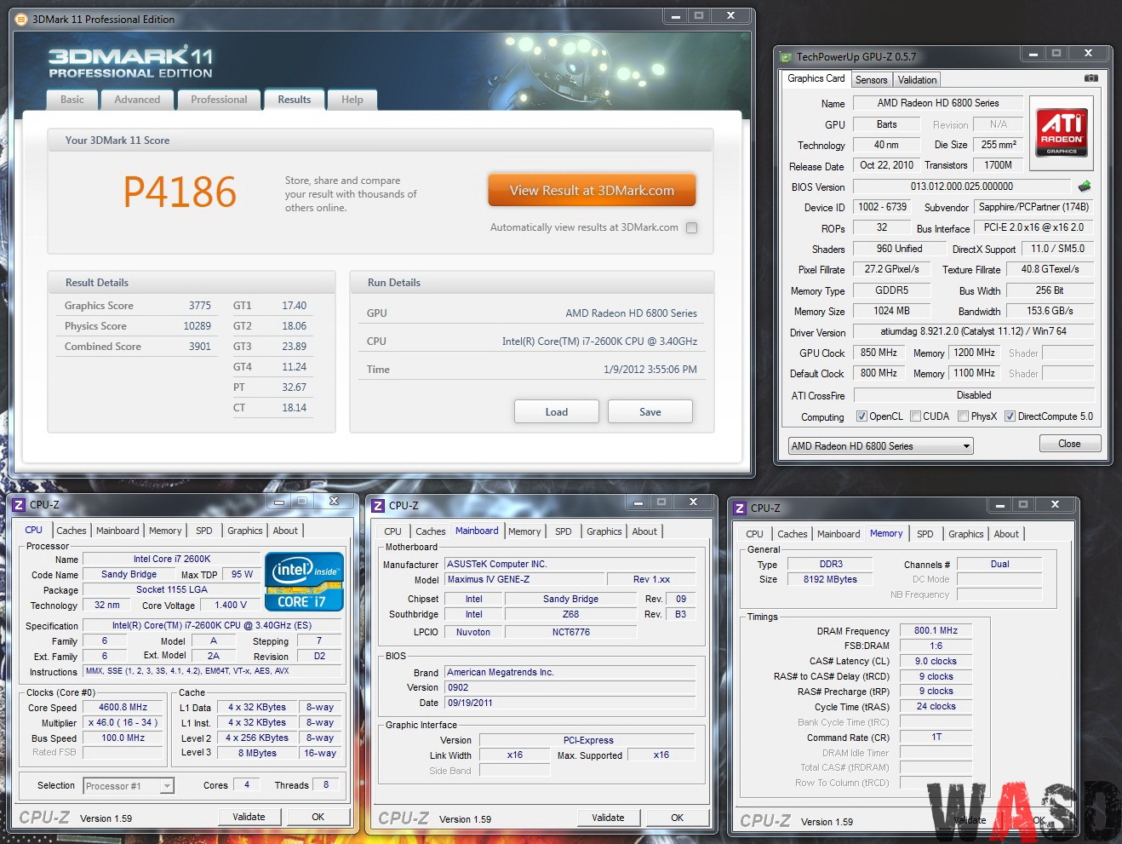Click View Result at 3DMark.com button

592,191
